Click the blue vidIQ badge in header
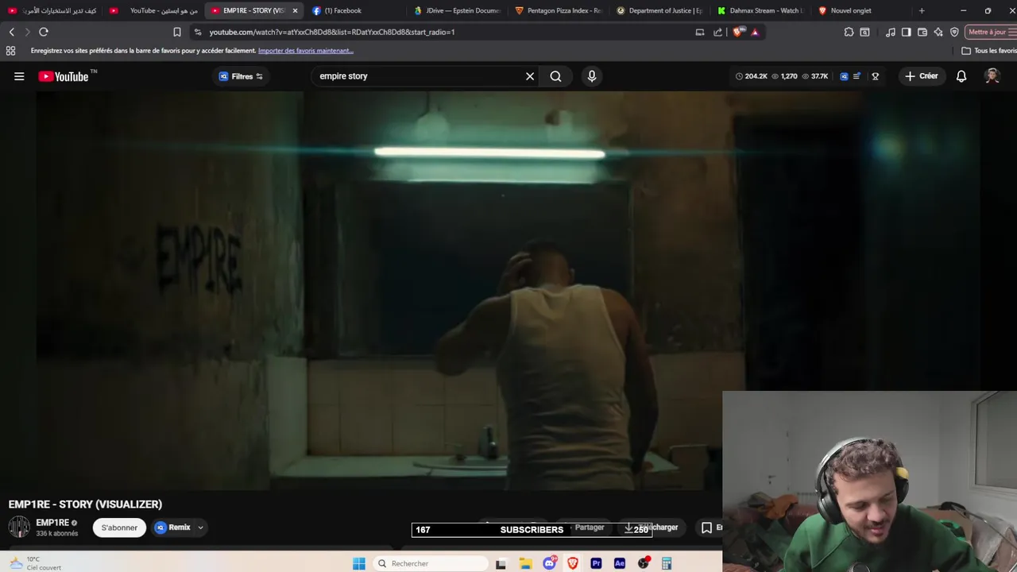Viewport: 1017px width, 572px height. pos(844,76)
